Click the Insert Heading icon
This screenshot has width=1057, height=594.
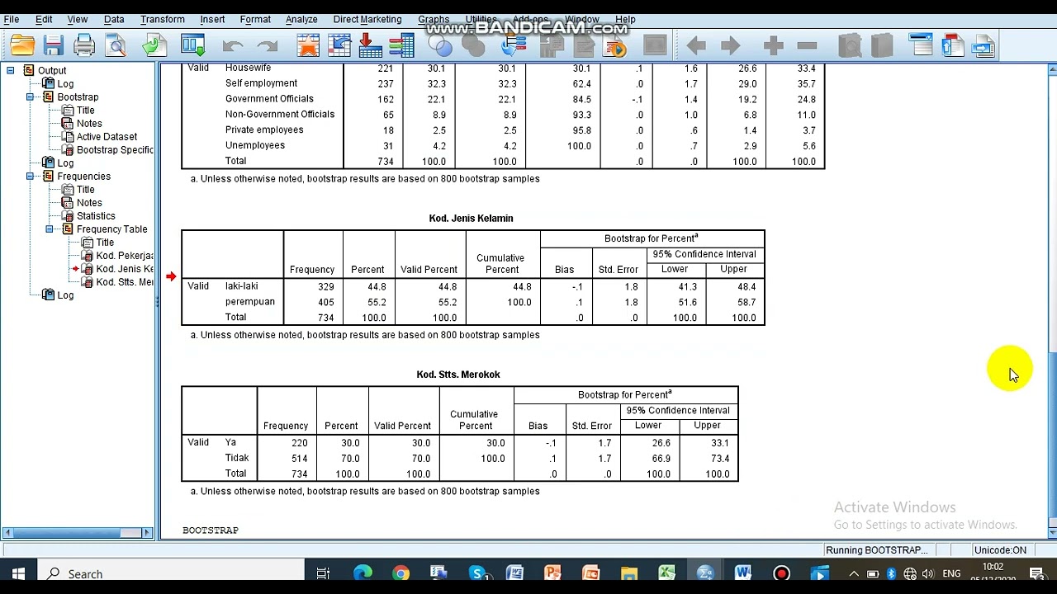tap(921, 45)
